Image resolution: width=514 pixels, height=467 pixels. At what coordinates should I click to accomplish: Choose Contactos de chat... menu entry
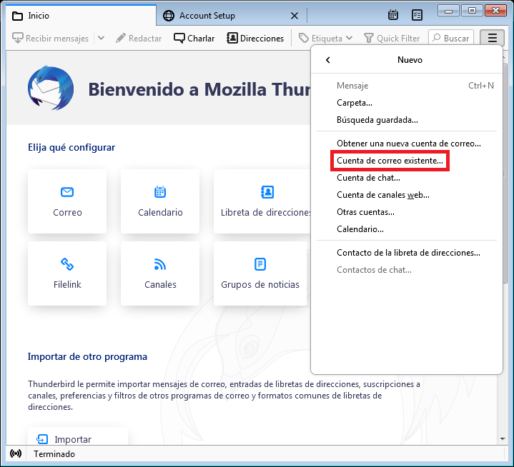[x=407, y=270]
